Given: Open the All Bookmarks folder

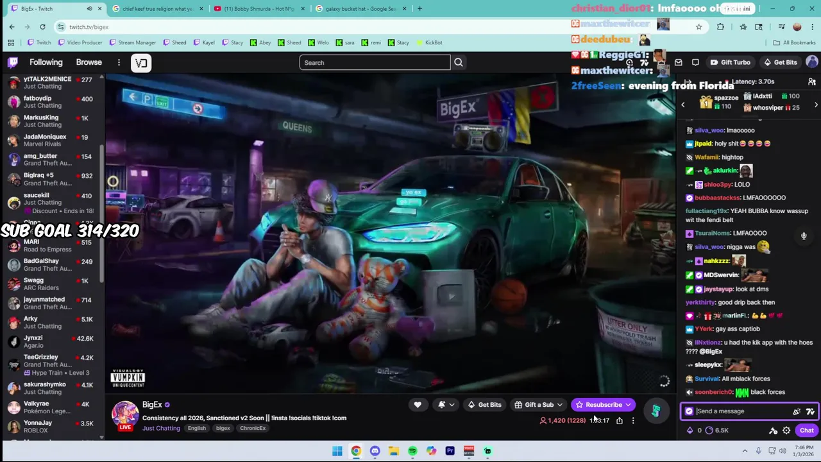Looking at the screenshot, I should tap(794, 42).
